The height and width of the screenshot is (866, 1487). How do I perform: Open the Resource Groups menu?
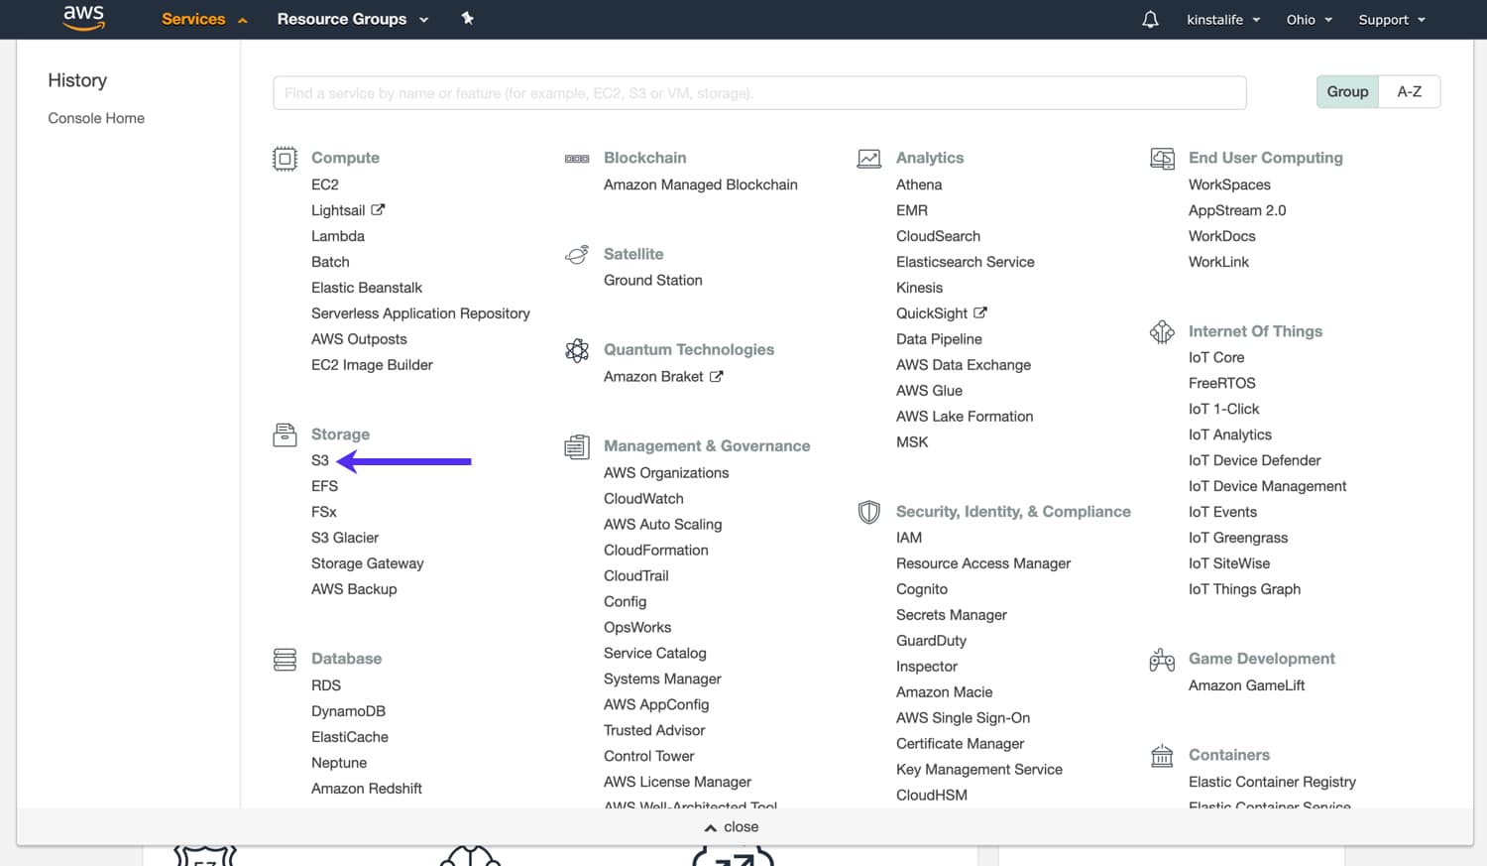pyautogui.click(x=342, y=19)
